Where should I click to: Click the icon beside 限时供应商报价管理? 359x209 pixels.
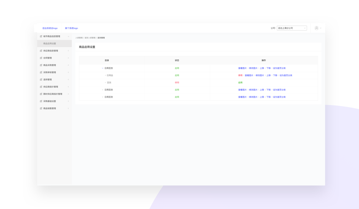pos(41,94)
